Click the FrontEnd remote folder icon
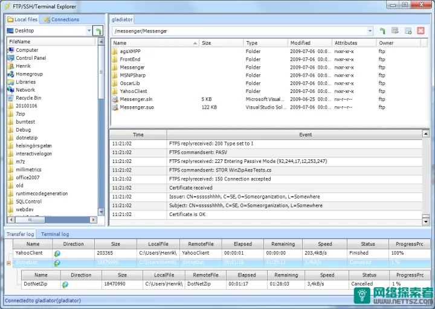Viewport: 435px width, 309px height. coord(115,59)
